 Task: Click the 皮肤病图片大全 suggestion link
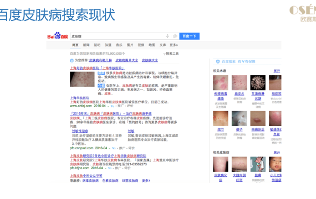pos(127,60)
